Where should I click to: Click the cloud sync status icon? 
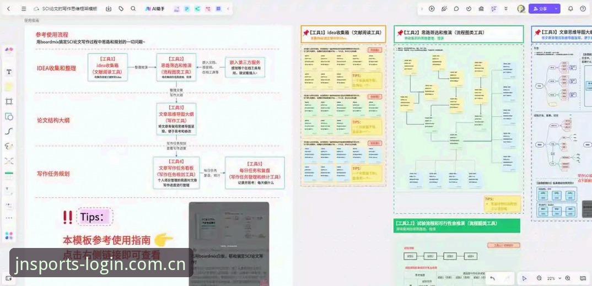[x=36, y=9]
